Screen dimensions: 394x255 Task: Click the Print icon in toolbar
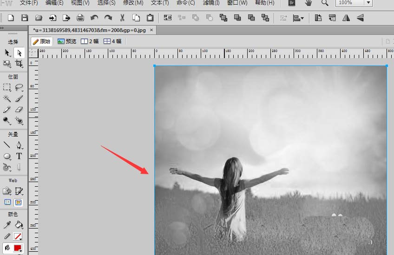coord(80,18)
